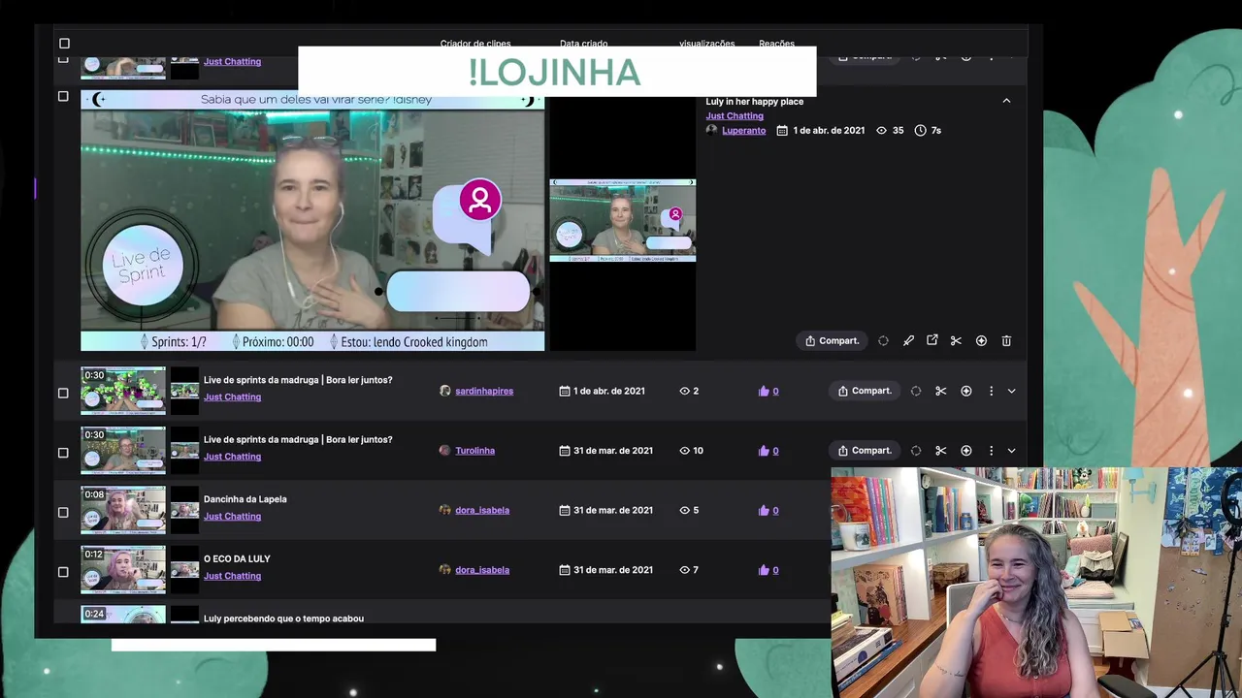Open Luperanto creator profile link
This screenshot has width=1242, height=698.
[743, 130]
